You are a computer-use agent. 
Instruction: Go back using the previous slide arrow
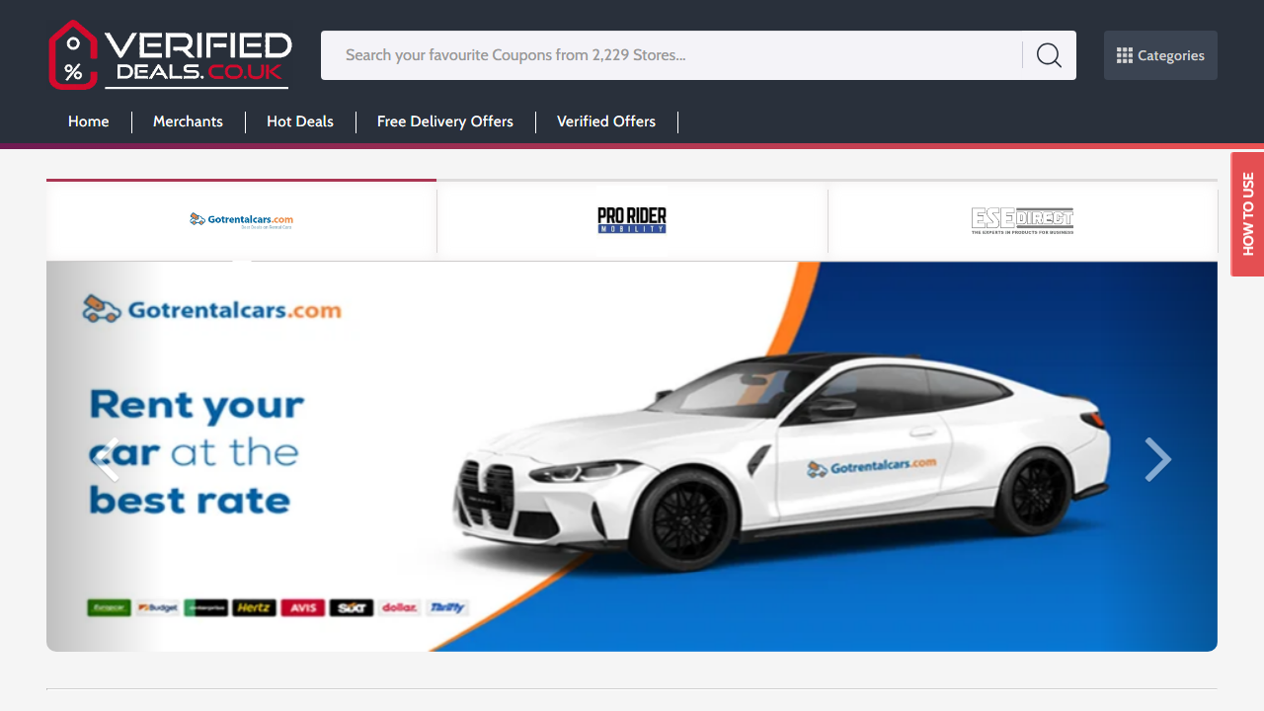click(x=105, y=458)
